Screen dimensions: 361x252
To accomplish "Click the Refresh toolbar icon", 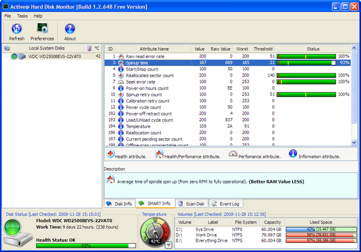I will tap(16, 29).
